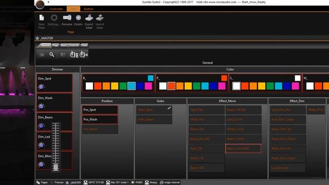Open Mac 301 mode 1 page tab
This screenshot has height=185, width=329.
(x=117, y=182)
